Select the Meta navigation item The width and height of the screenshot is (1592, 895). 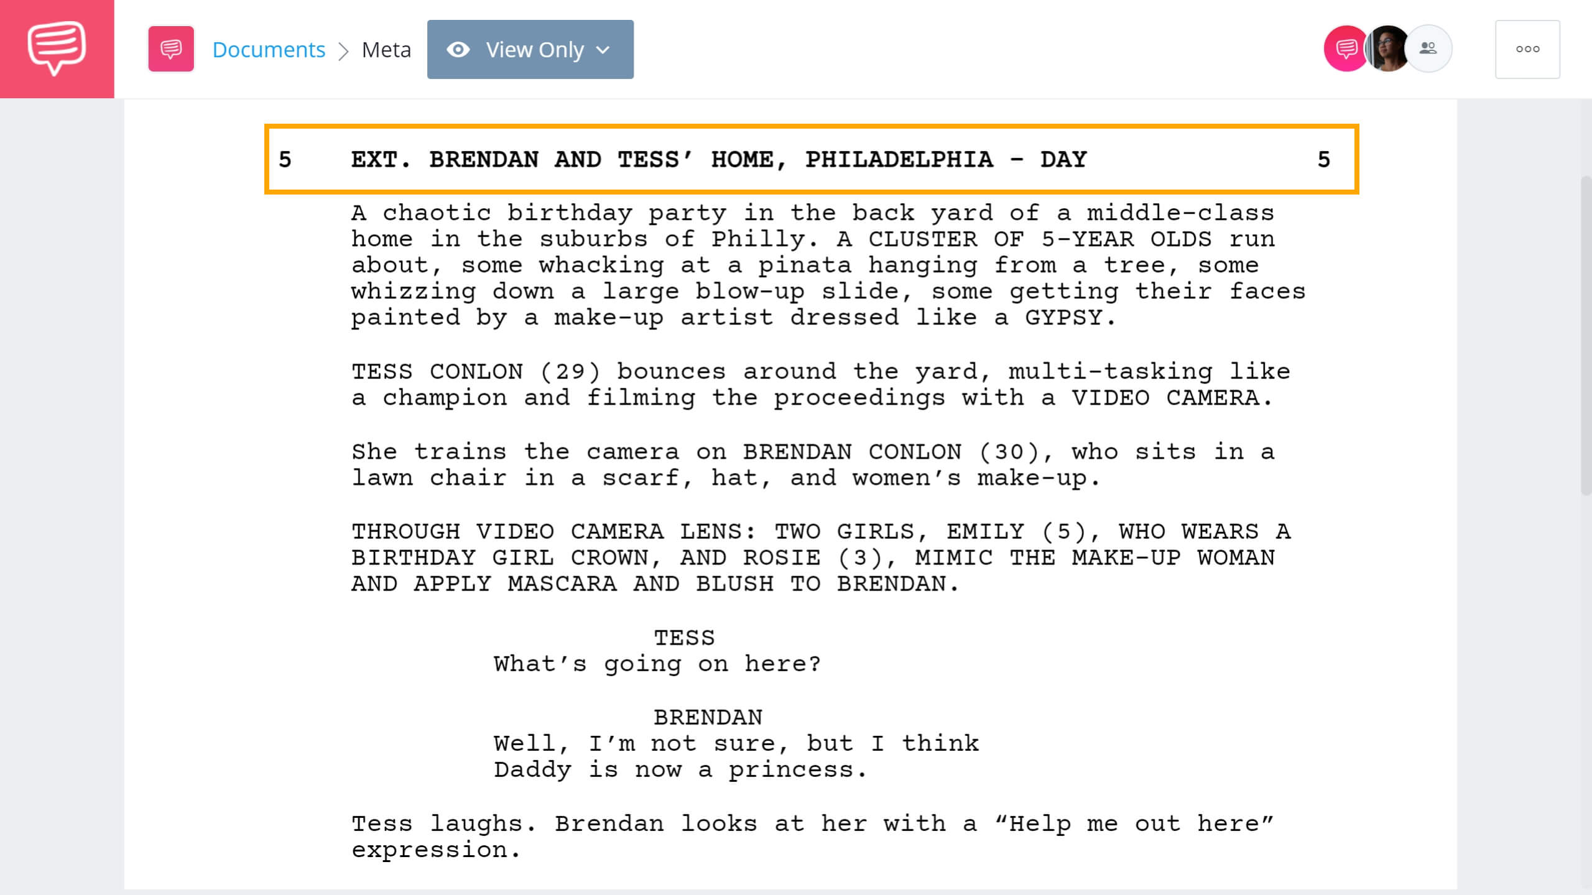(385, 49)
